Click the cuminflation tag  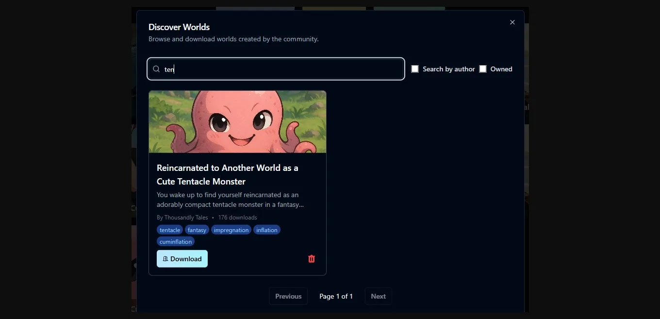[175, 241]
